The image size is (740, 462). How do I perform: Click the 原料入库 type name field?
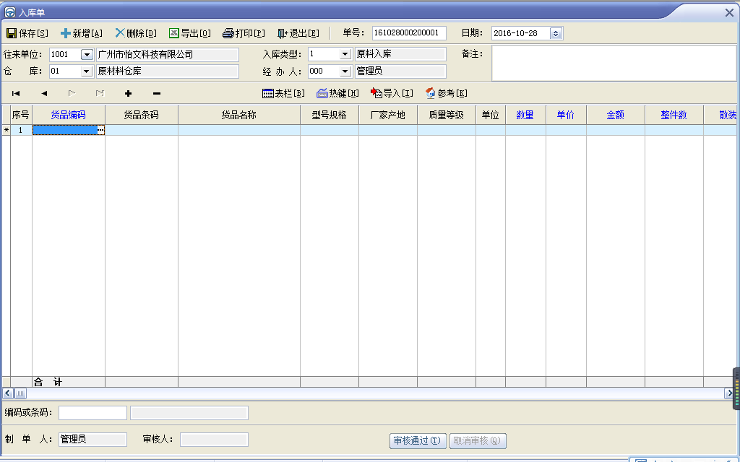400,54
